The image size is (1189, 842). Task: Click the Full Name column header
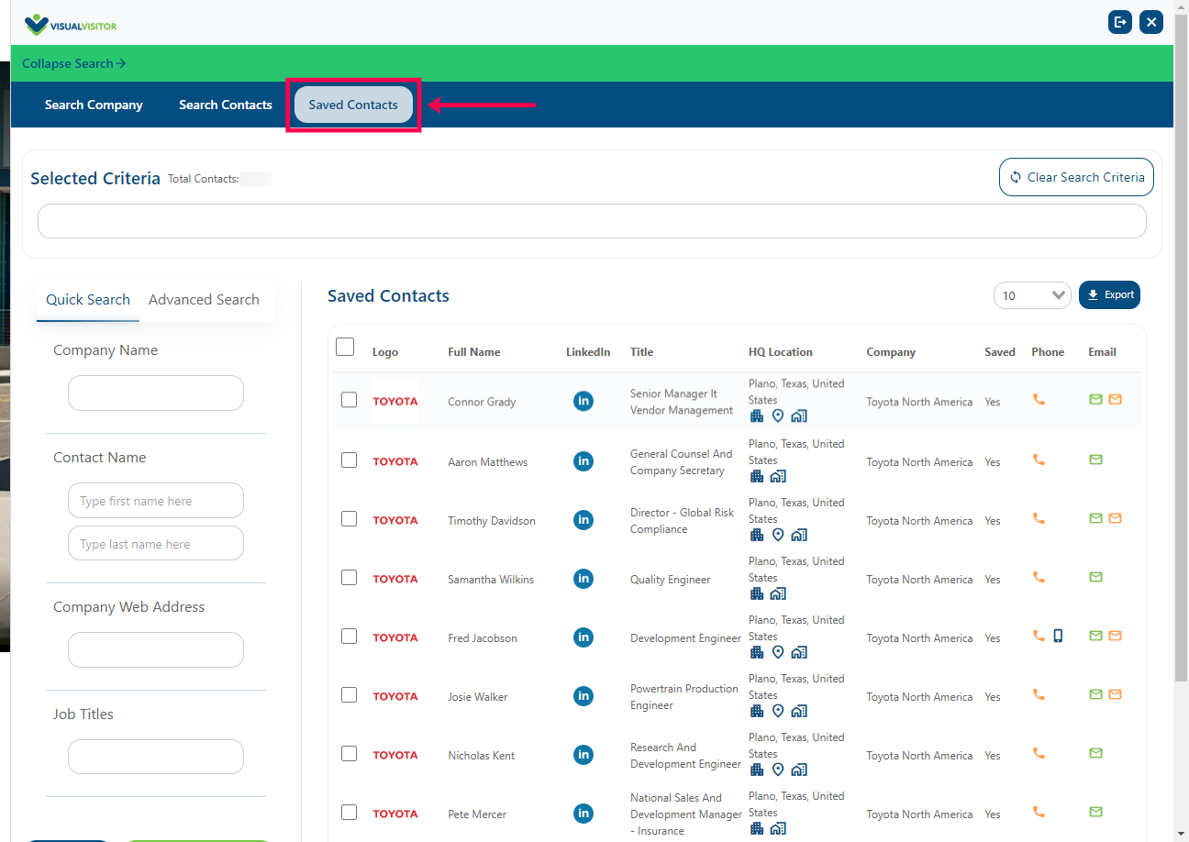click(x=474, y=352)
